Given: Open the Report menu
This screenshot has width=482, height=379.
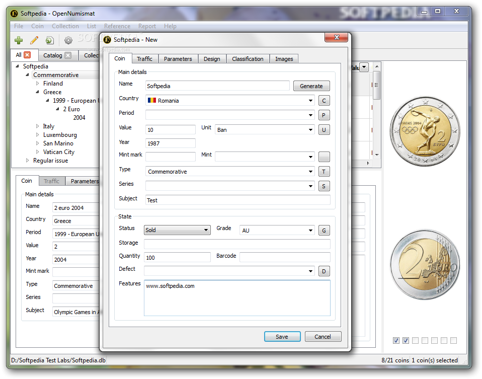Looking at the screenshot, I should (x=147, y=26).
